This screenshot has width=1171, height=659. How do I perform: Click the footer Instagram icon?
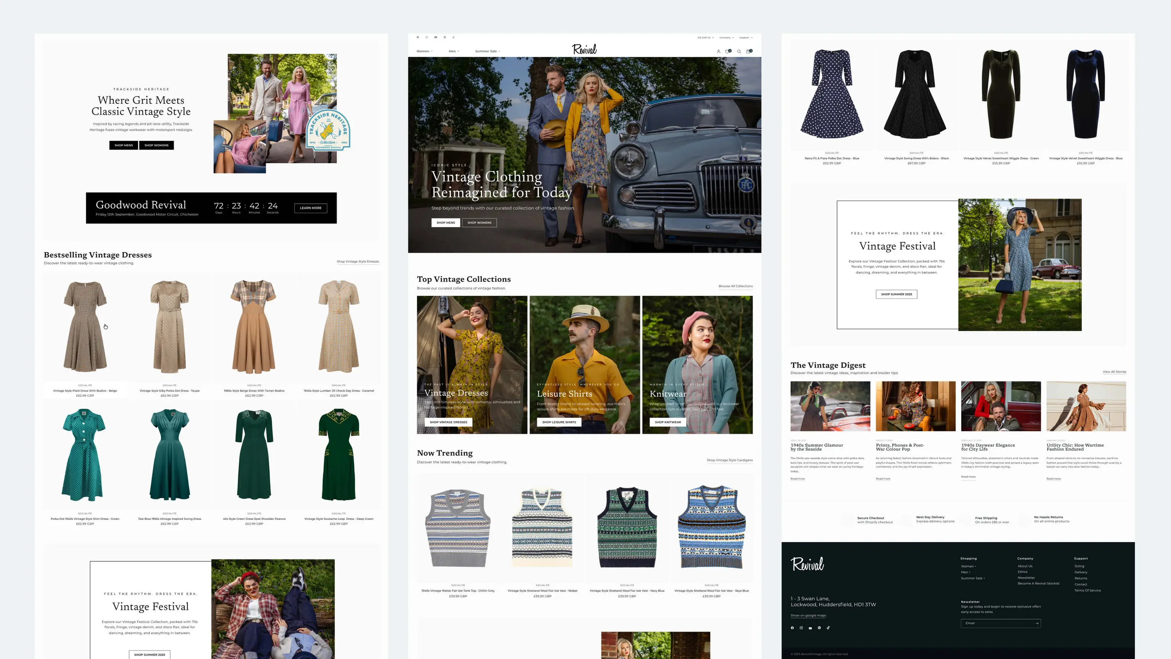coord(801,628)
